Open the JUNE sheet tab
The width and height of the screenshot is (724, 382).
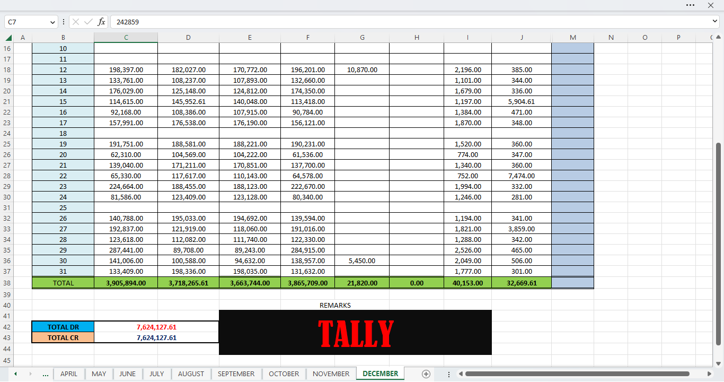coord(127,374)
